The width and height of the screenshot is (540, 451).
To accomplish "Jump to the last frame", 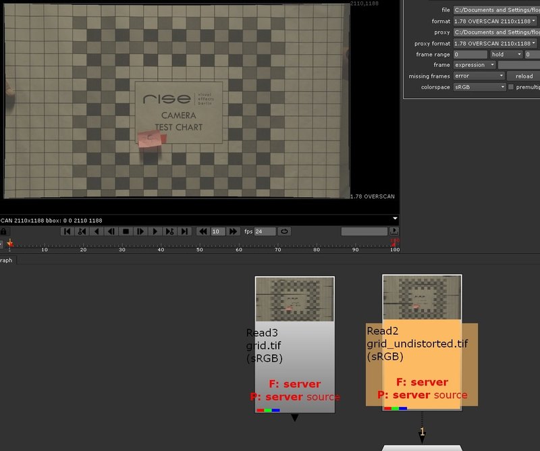I will tap(185, 232).
